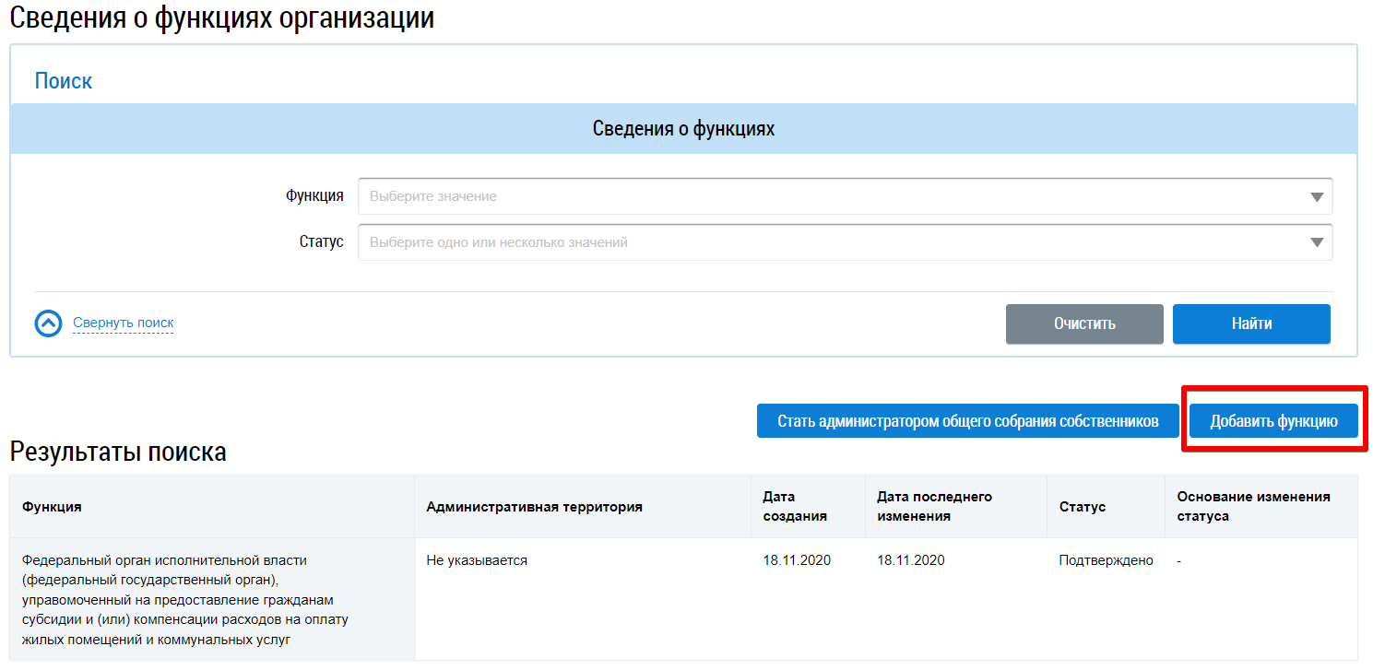Click 'Стать администратором общего собрания собственников'
The width and height of the screenshot is (1373, 670).
967,421
